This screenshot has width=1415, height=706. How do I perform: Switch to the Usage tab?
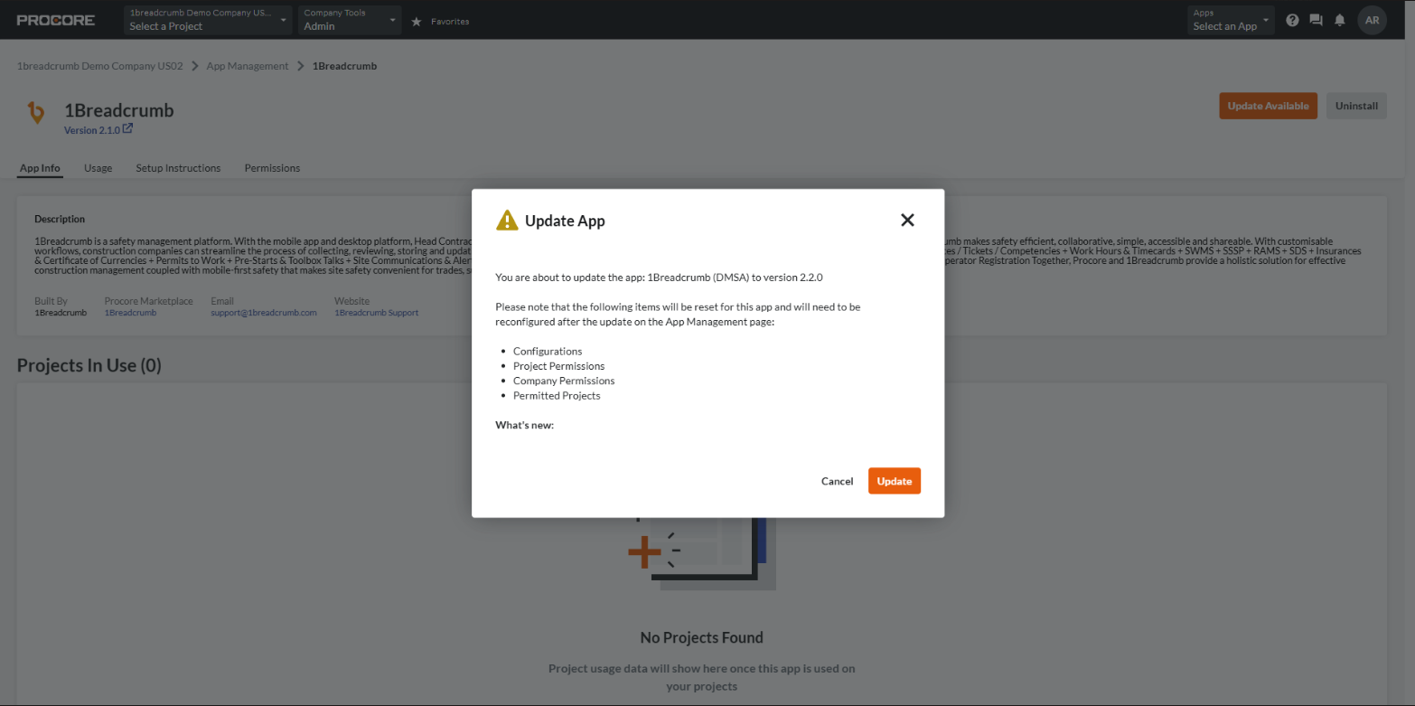98,168
